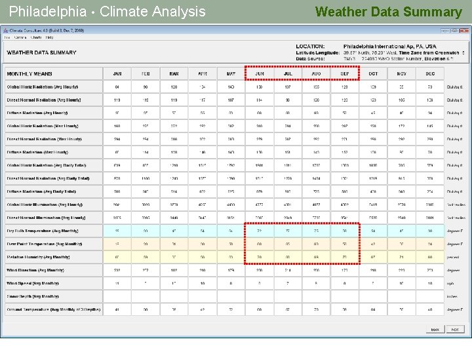Click the location name Philadelphia International Ap, PA, USA
The image size is (472, 354).
[x=390, y=47]
